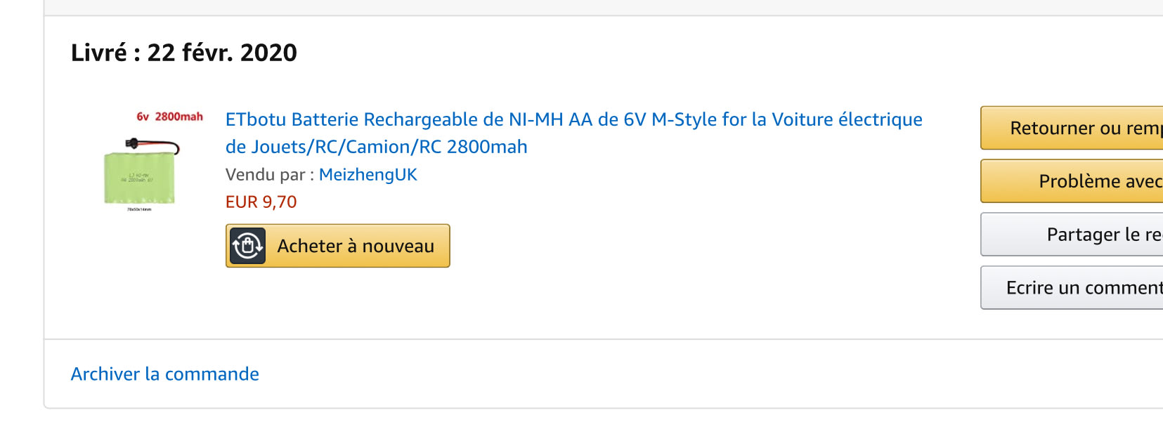1163x427 pixels.
Task: Visit the MeizhengUK seller page
Action: (368, 175)
